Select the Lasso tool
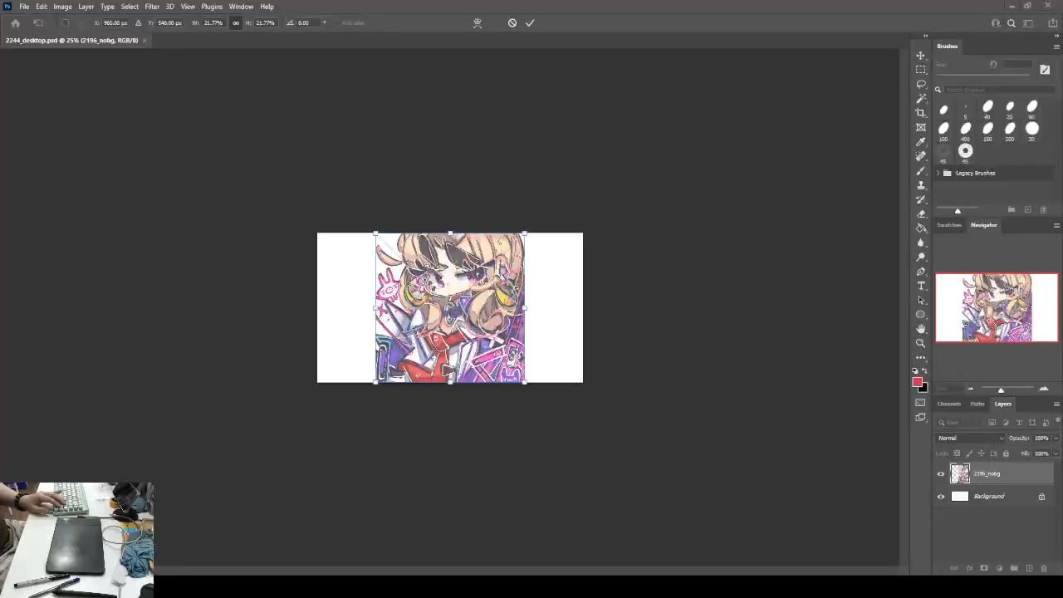 coord(920,84)
